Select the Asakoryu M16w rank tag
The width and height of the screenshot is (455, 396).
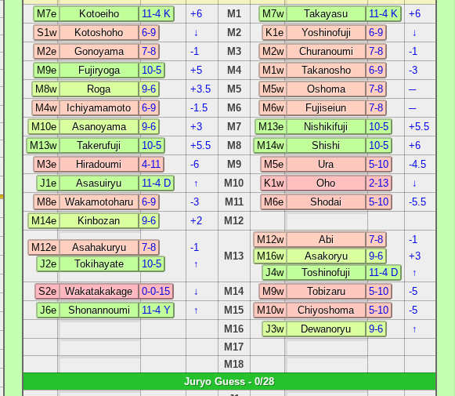[270, 256]
